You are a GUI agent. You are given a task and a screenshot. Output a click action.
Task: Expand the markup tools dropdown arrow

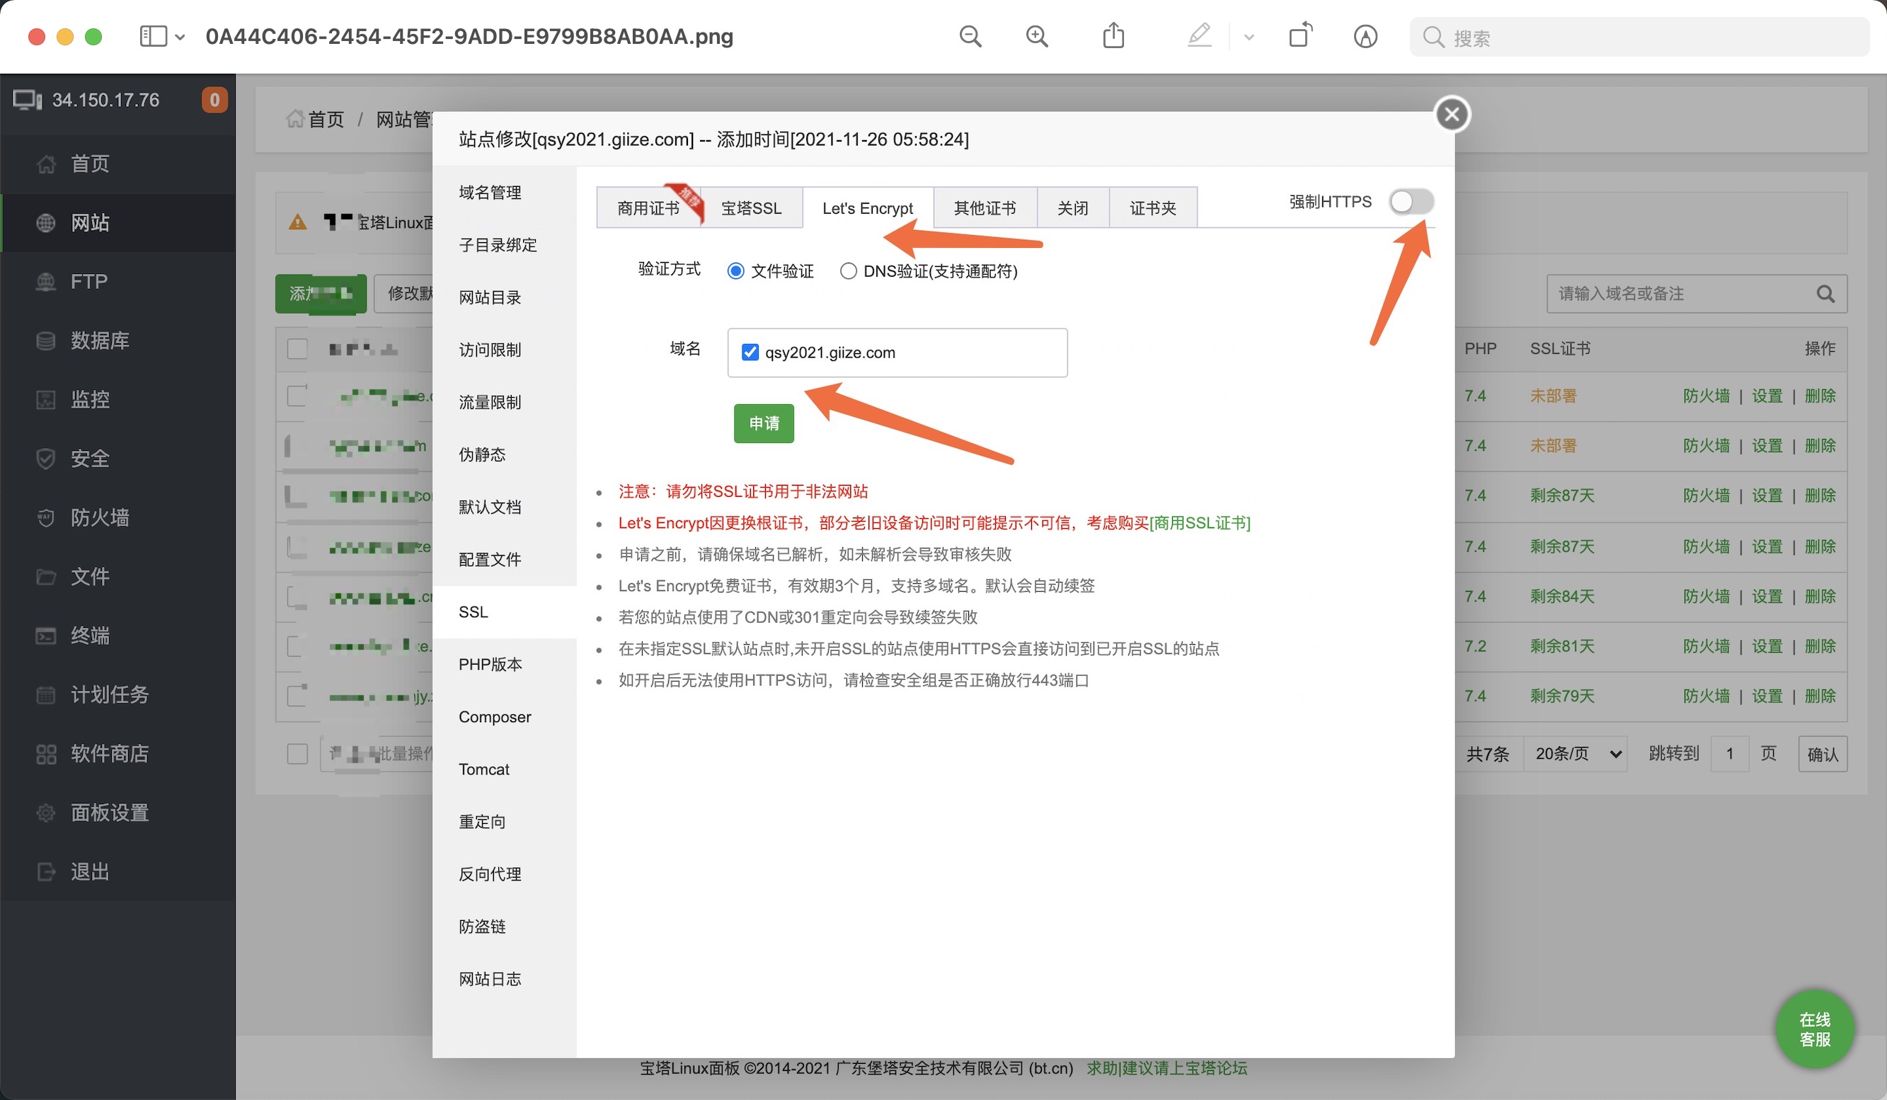[x=1249, y=37]
